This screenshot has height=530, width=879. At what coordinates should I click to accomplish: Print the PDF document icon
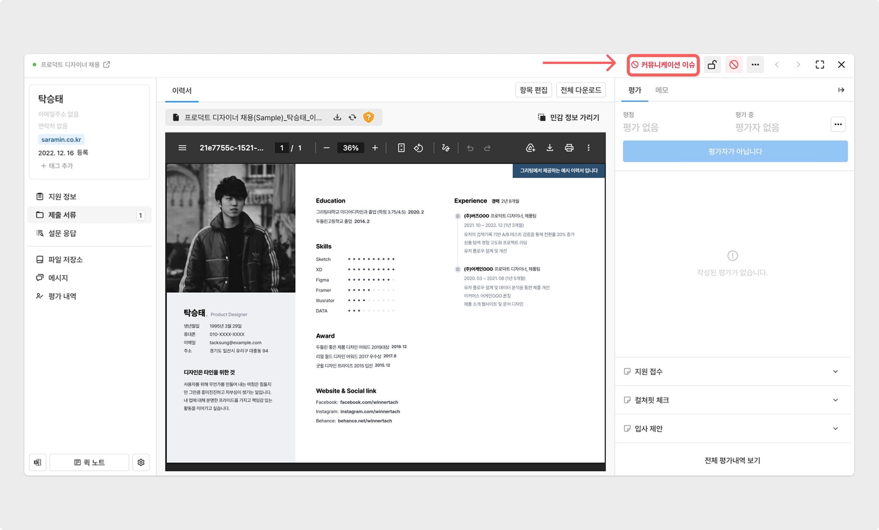(x=569, y=148)
